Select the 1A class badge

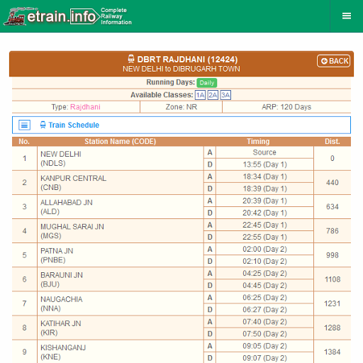(x=200, y=95)
